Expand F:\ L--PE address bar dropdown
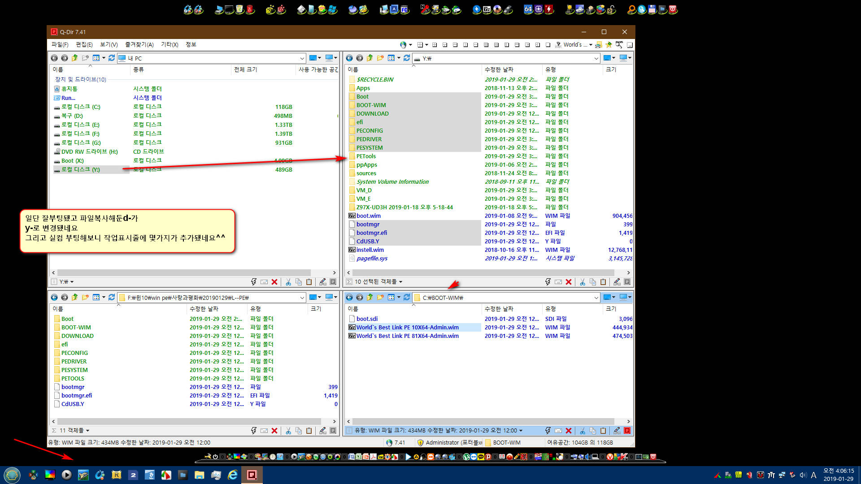This screenshot has height=484, width=861. point(302,298)
